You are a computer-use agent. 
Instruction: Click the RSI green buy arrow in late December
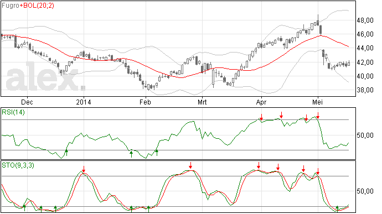coord(66,153)
